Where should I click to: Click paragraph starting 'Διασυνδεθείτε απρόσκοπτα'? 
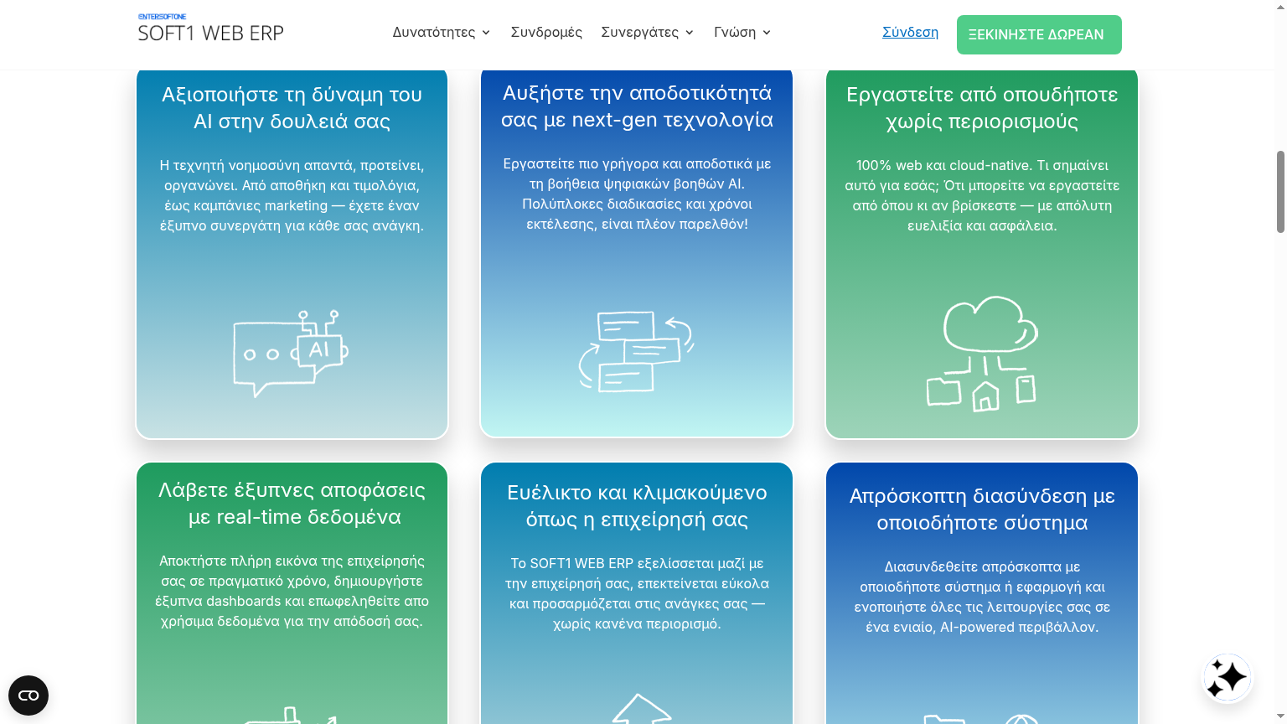[982, 597]
